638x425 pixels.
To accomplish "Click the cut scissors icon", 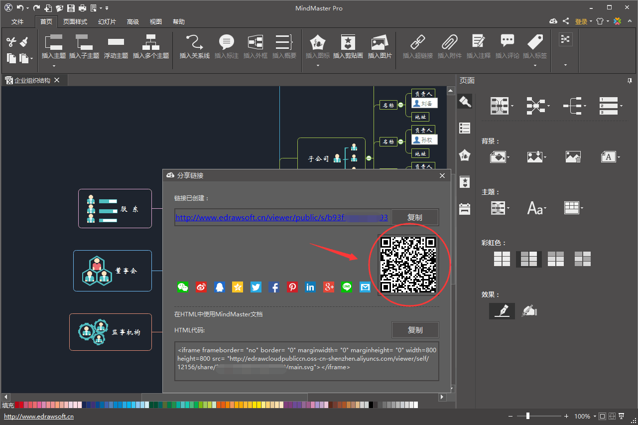I will click(11, 42).
